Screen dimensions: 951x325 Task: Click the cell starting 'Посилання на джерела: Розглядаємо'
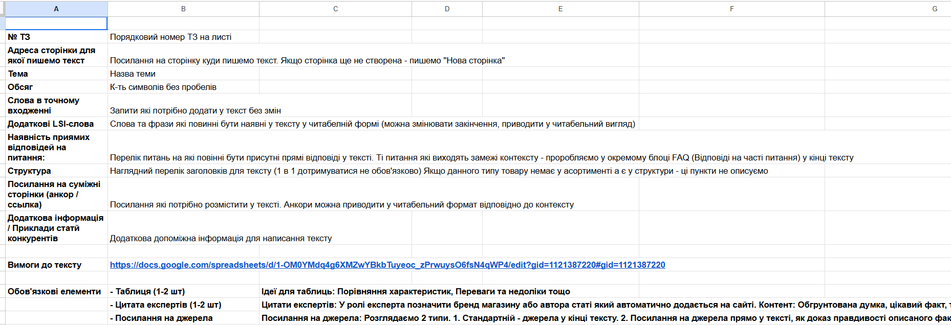pyautogui.click(x=605, y=318)
